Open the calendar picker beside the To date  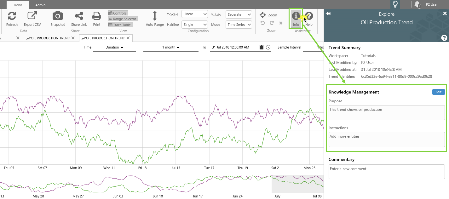pyautogui.click(x=261, y=47)
